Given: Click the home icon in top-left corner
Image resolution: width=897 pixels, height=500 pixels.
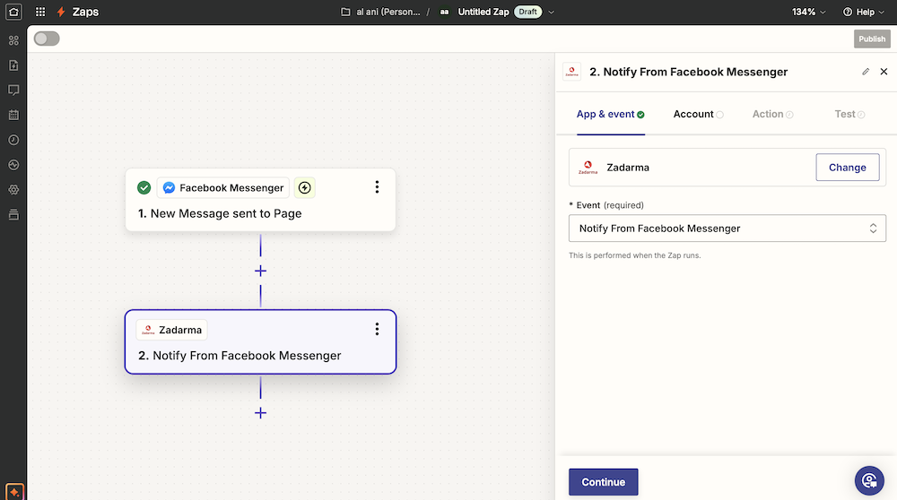Looking at the screenshot, I should [13, 13].
